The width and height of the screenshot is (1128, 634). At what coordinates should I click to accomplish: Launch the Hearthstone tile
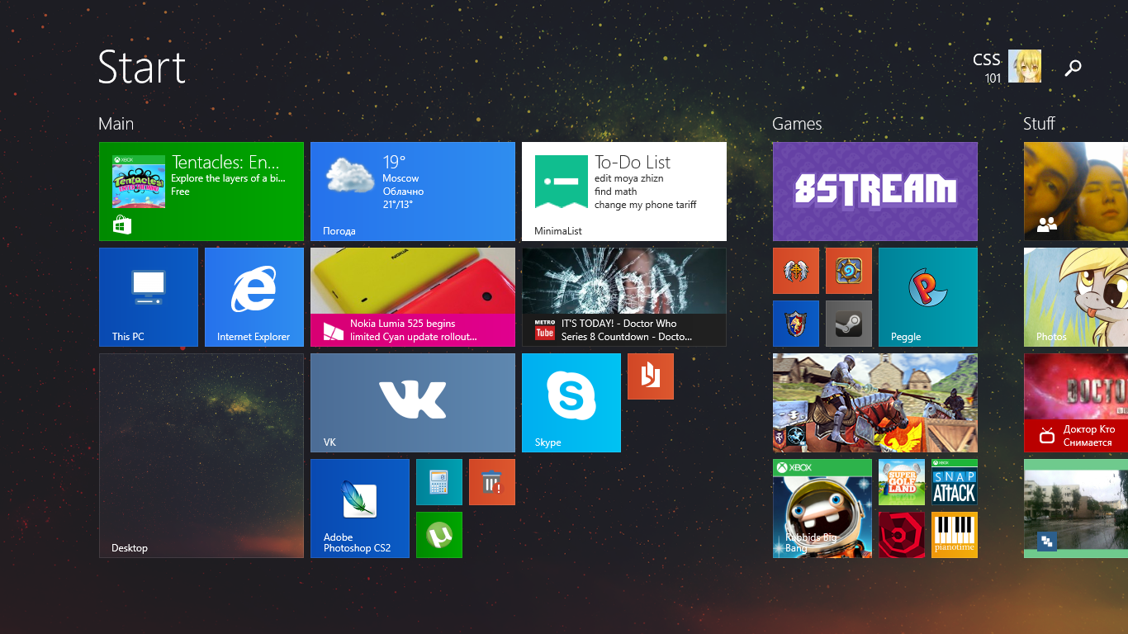pos(849,271)
